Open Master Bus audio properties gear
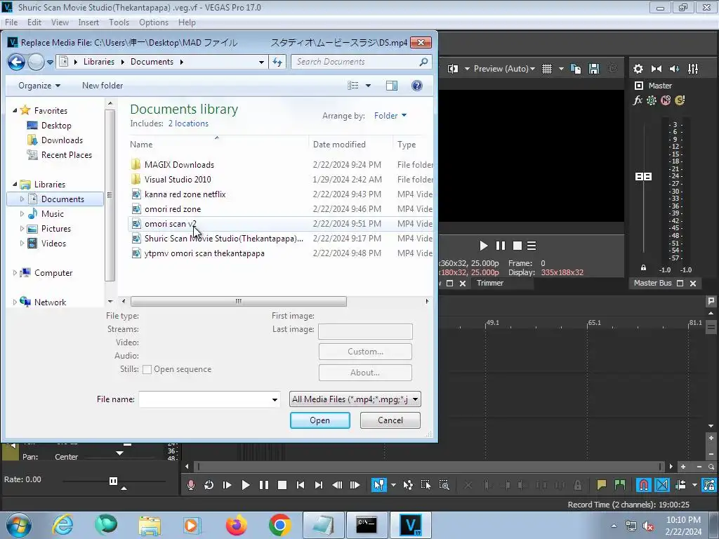Screen dimensions: 719x539 click(638, 69)
